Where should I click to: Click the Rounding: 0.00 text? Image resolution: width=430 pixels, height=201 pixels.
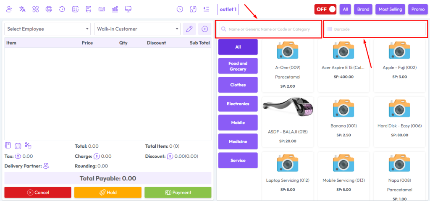tap(91, 166)
